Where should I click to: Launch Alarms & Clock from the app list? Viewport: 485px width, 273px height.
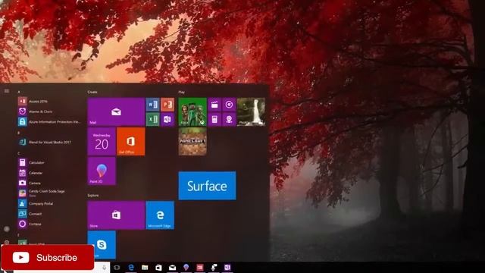[49, 111]
